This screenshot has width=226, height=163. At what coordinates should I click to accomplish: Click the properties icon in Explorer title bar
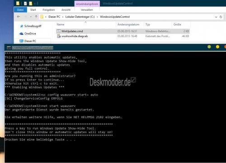pos(25,3)
